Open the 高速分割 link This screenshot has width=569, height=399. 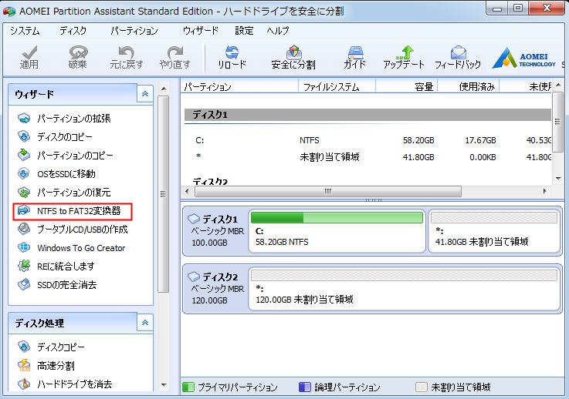click(56, 366)
